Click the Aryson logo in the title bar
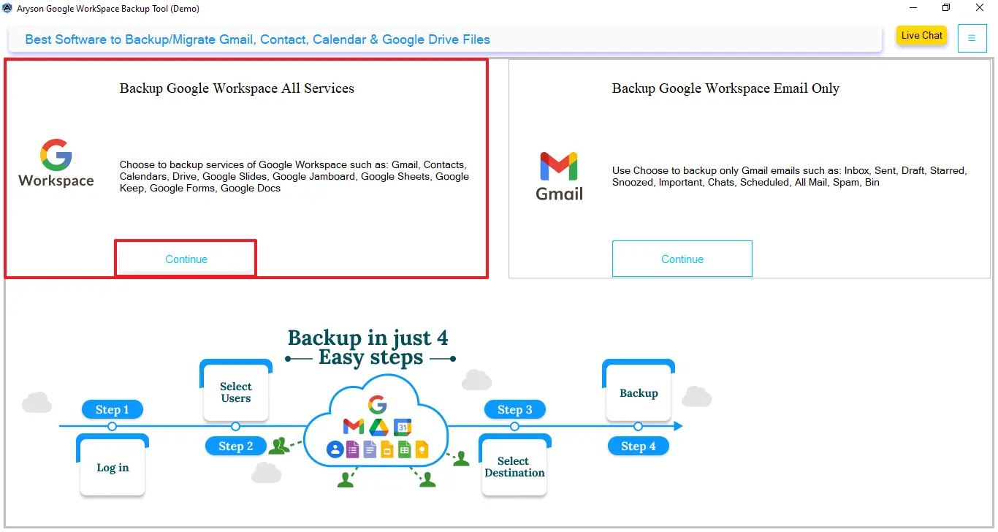The image size is (998, 532). (9, 8)
